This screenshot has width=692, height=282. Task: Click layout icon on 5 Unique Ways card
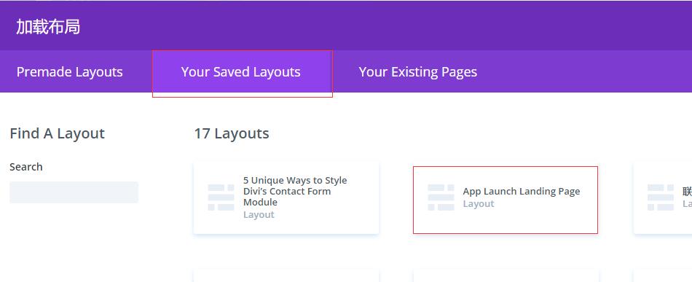221,197
